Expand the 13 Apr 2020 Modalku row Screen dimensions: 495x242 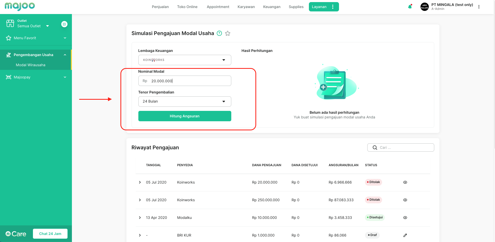pos(140,218)
